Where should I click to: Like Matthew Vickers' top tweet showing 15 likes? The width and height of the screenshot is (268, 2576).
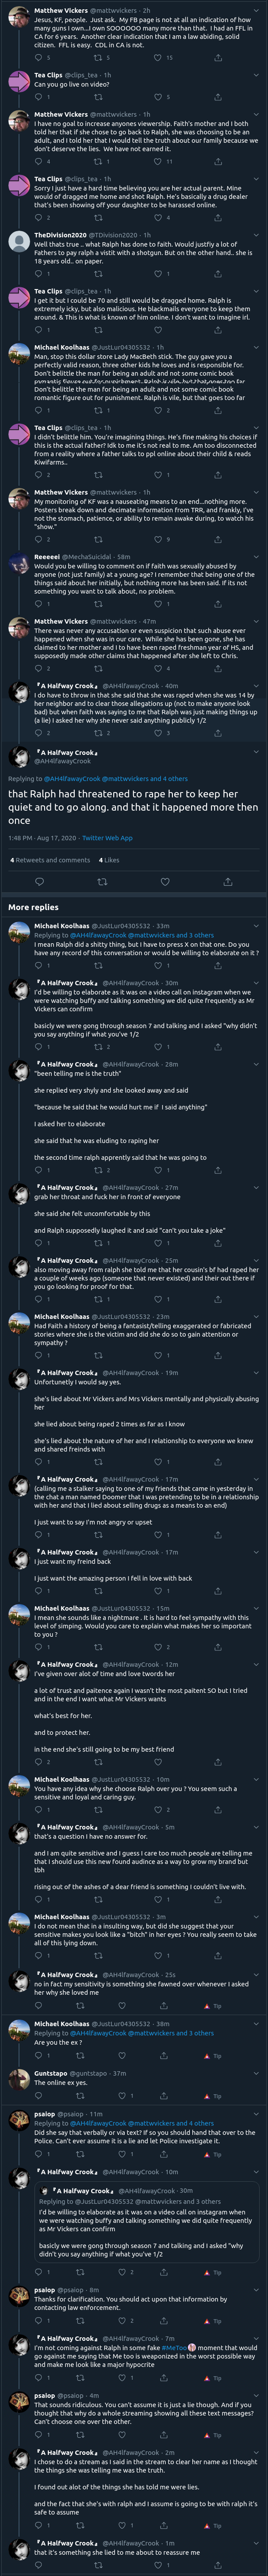157,58
